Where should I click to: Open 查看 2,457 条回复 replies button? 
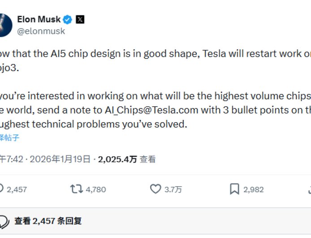[x=48, y=221]
